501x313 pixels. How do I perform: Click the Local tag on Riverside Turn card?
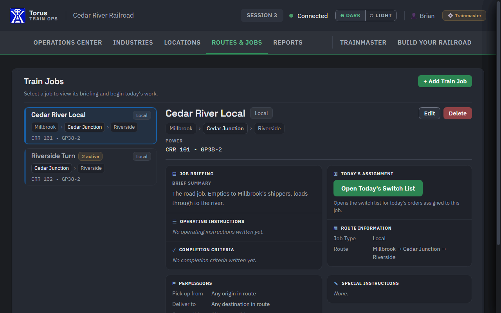tap(142, 156)
